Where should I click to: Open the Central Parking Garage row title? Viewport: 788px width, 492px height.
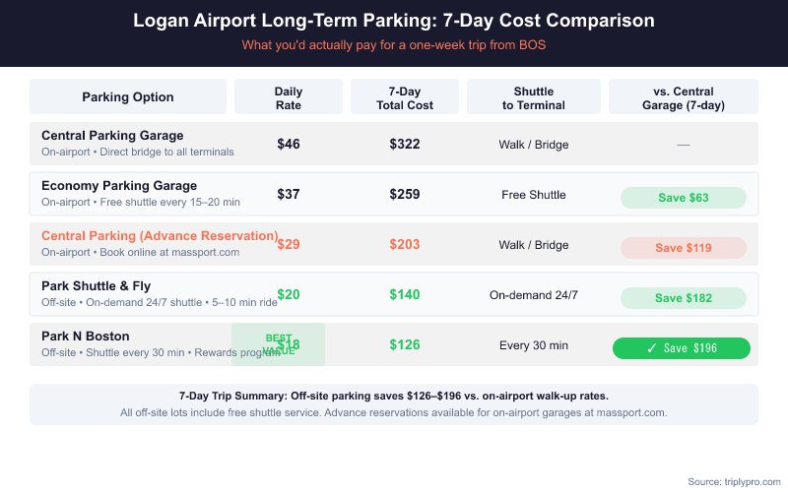coord(112,136)
